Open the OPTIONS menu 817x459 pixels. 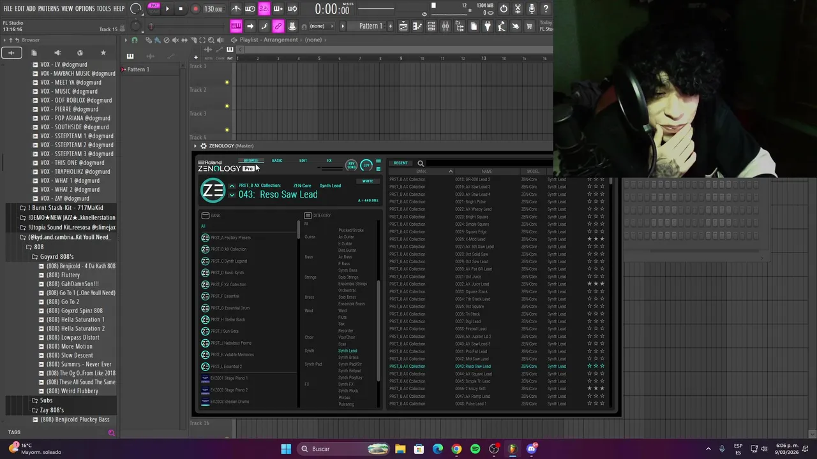(x=85, y=9)
